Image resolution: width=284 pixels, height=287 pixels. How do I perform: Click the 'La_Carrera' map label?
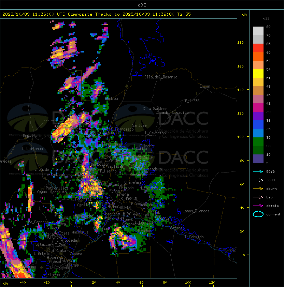(x=39, y=222)
